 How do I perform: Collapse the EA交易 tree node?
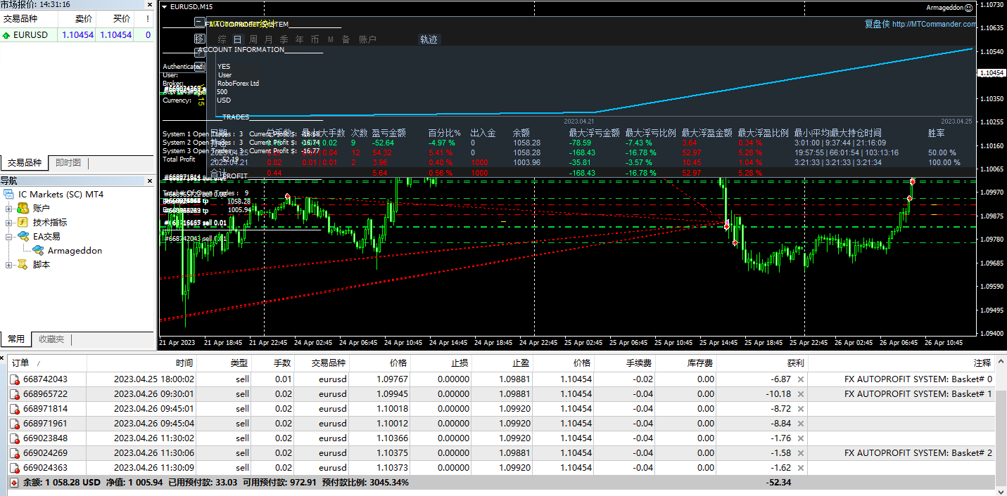point(9,237)
